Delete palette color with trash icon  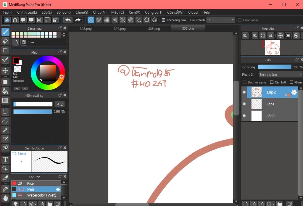[x=24, y=42]
